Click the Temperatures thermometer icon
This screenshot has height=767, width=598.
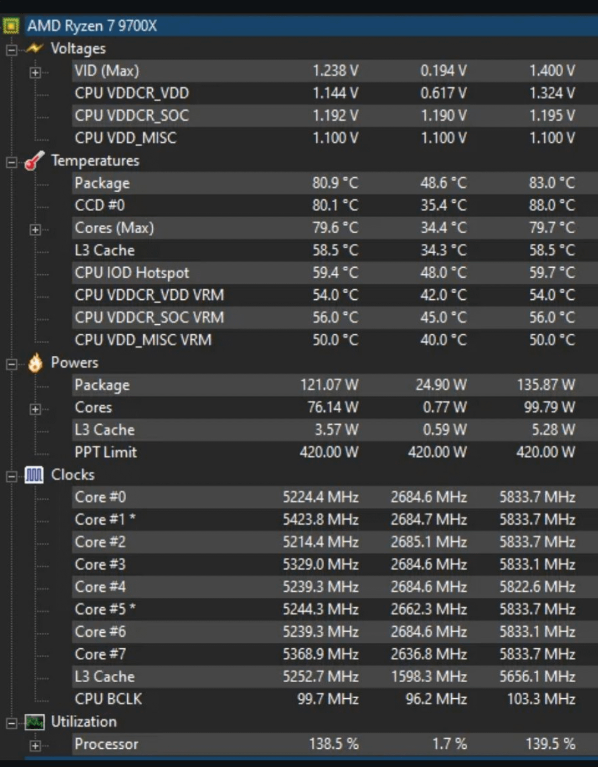click(x=34, y=161)
